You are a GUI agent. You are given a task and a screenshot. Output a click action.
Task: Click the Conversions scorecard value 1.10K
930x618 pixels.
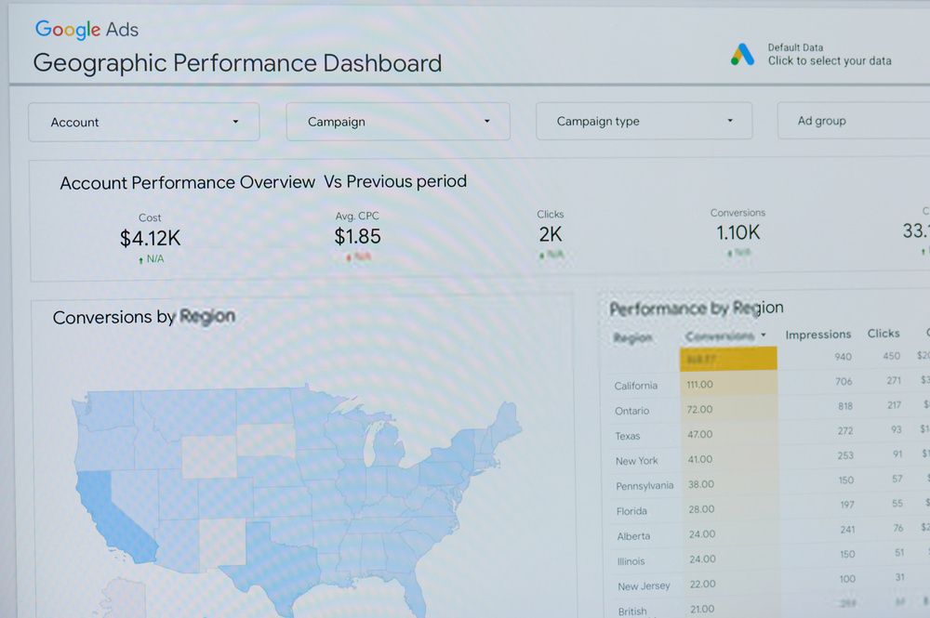click(x=737, y=233)
